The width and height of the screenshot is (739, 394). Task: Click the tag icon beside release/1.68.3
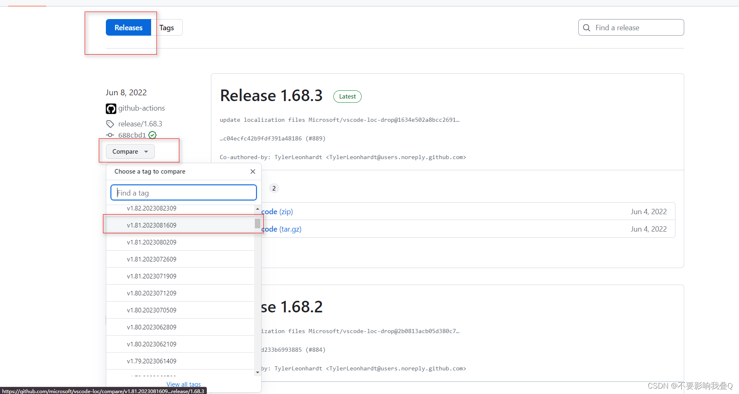click(110, 123)
